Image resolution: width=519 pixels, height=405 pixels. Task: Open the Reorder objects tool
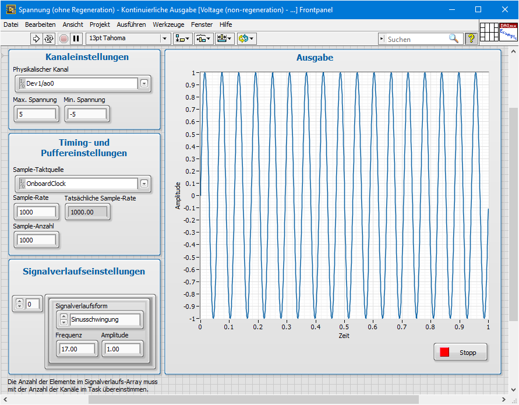click(x=246, y=38)
